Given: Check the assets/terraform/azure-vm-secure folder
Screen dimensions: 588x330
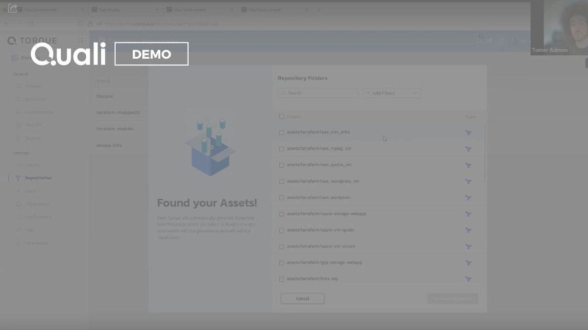Looking at the screenshot, I should click(281, 246).
